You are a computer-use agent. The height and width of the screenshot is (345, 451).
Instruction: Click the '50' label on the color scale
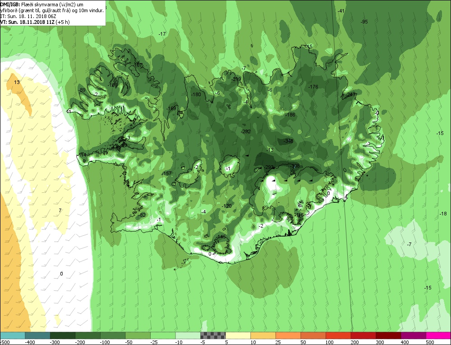click(304, 342)
